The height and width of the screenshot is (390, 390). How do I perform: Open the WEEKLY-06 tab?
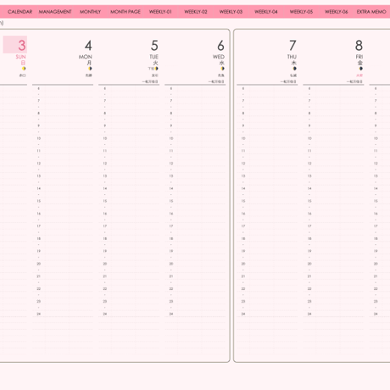[336, 12]
